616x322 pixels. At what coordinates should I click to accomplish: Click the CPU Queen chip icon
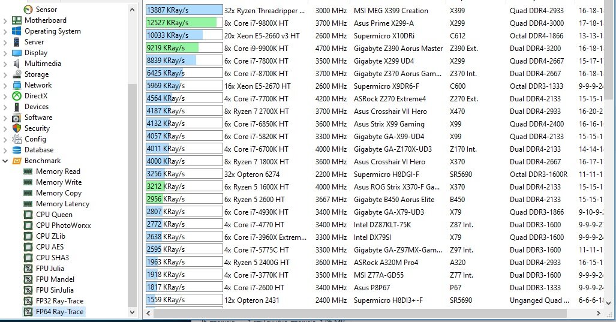point(28,215)
